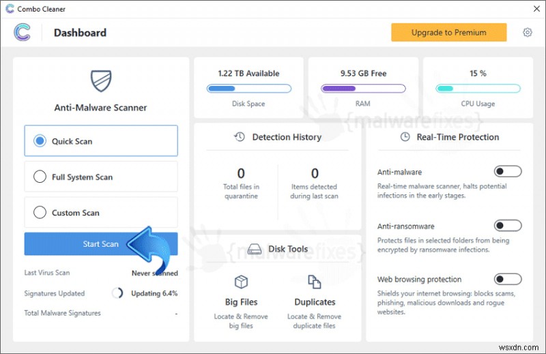Close the Combo Cleaner window
Screen dimensions: 546x354
click(x=536, y=9)
